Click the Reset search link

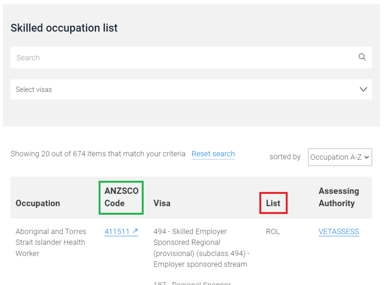213,154
